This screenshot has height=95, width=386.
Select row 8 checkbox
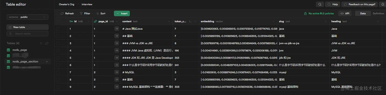coord(58,80)
